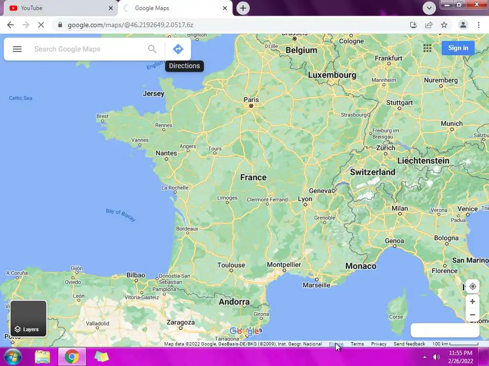The width and height of the screenshot is (489, 366).
Task: Click the Geneva city label
Action: [x=320, y=191]
